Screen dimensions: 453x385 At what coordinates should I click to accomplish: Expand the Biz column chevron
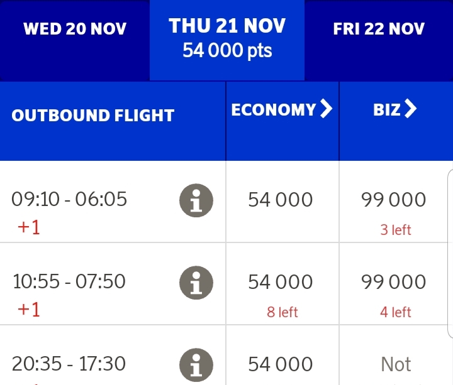click(x=410, y=110)
